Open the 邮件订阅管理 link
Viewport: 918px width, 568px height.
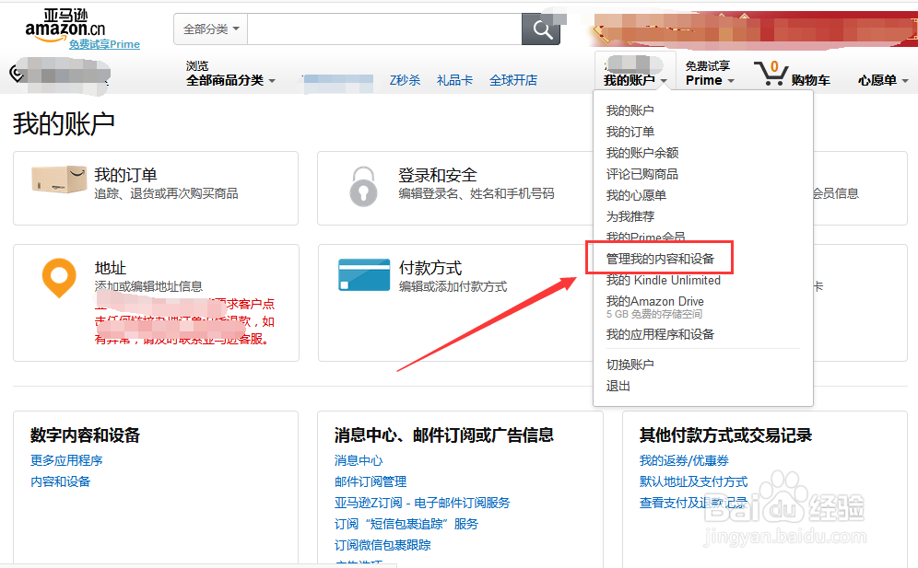[371, 481]
